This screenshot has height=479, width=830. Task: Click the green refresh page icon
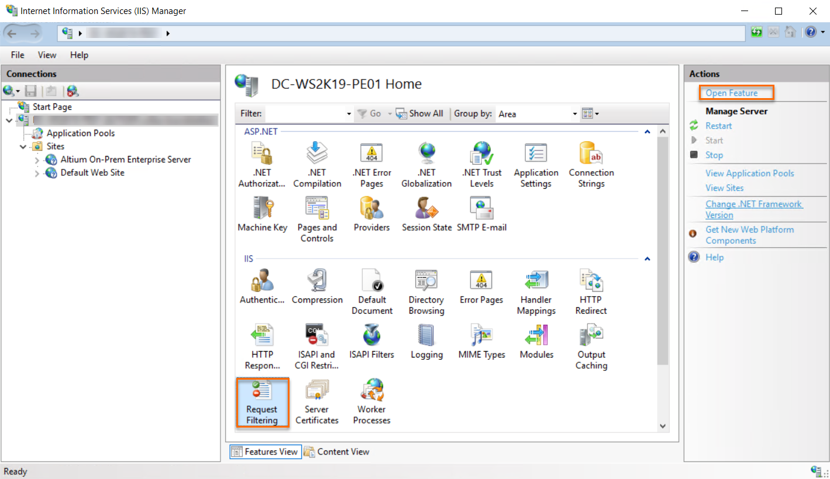tap(757, 32)
